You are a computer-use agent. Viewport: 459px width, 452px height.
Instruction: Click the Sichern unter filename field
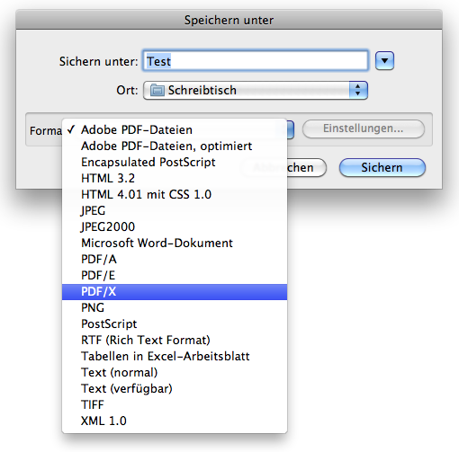click(256, 61)
